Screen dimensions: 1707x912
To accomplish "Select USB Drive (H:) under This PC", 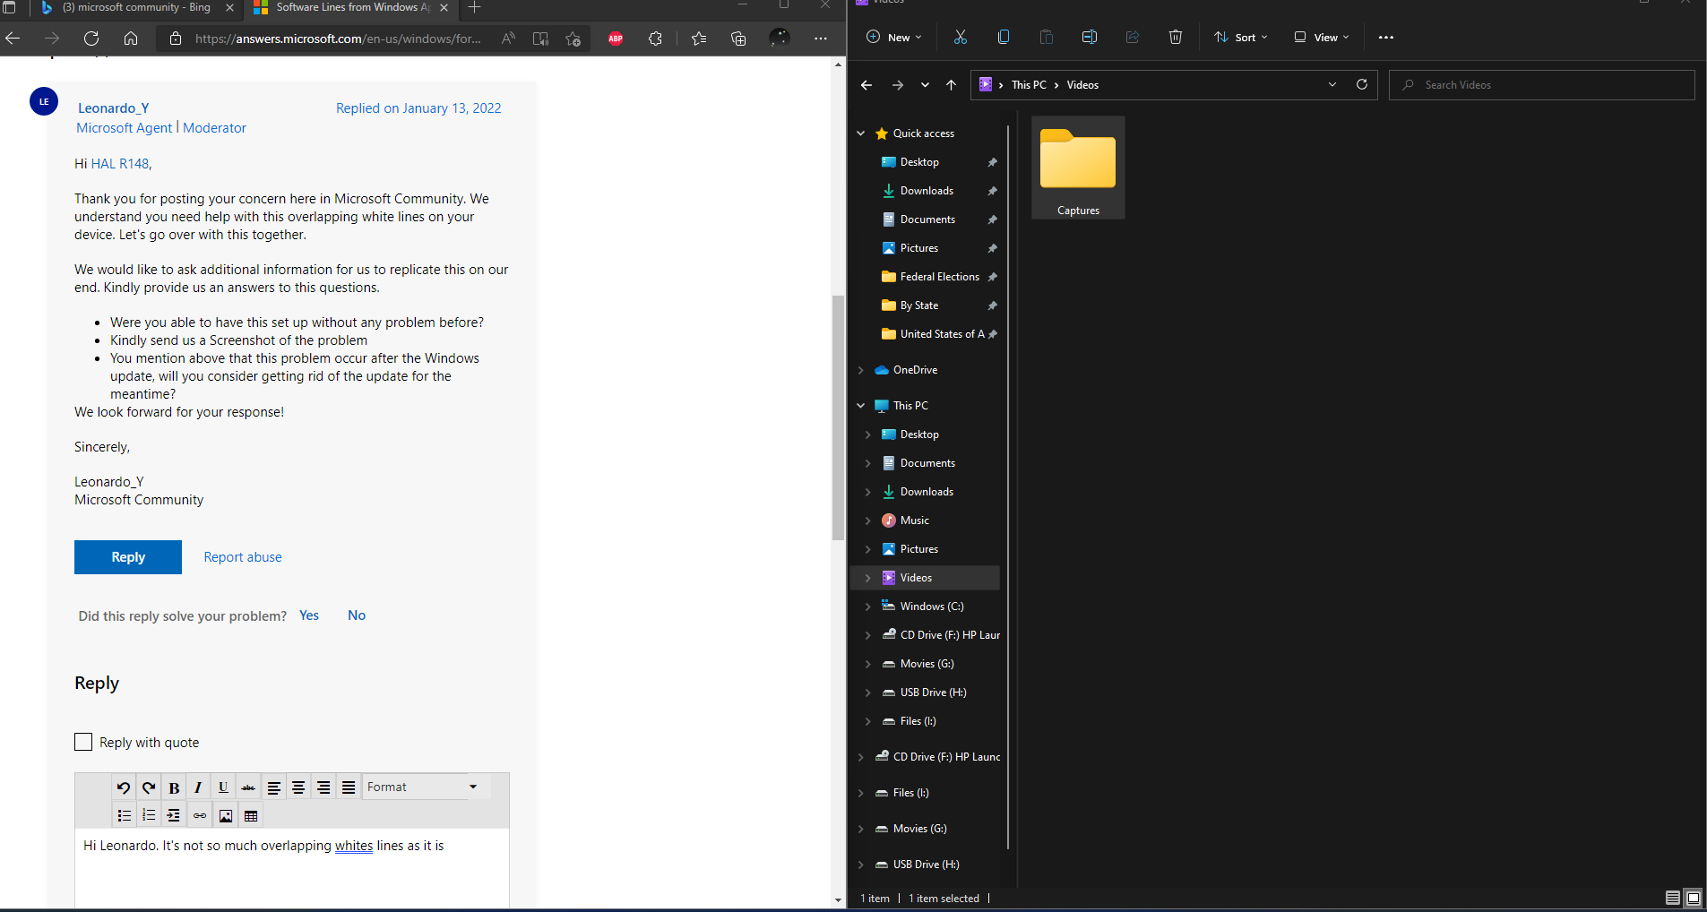I will click(933, 693).
